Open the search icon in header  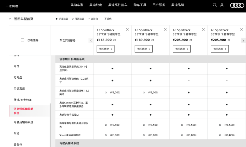215,5
